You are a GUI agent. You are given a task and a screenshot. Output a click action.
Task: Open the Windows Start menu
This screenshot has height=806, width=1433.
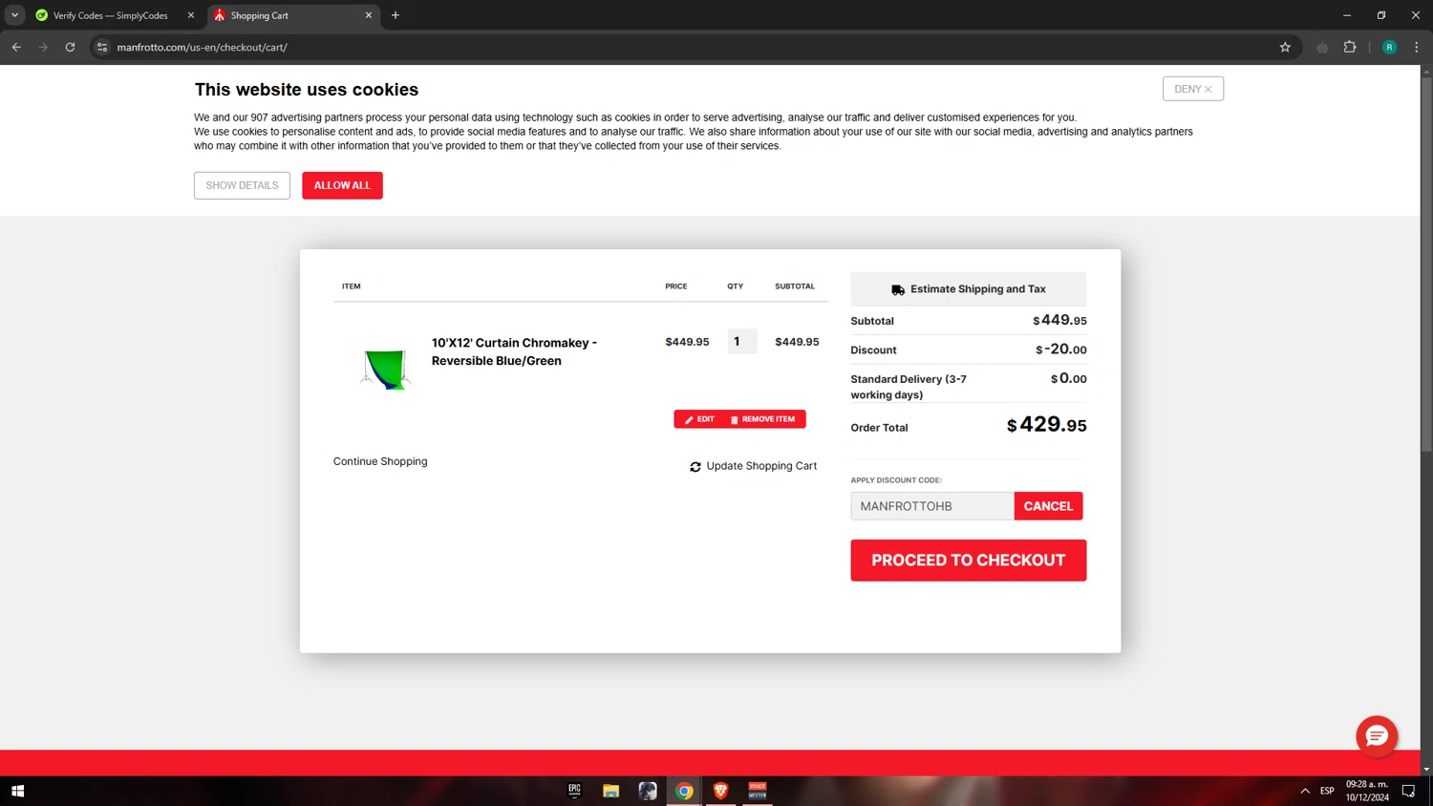pos(17,791)
